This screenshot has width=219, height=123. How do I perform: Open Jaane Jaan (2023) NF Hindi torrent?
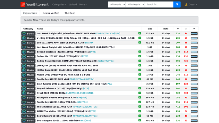click(67, 66)
